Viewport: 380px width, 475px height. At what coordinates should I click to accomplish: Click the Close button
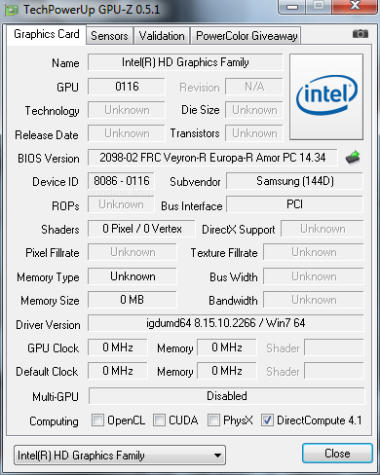(337, 454)
